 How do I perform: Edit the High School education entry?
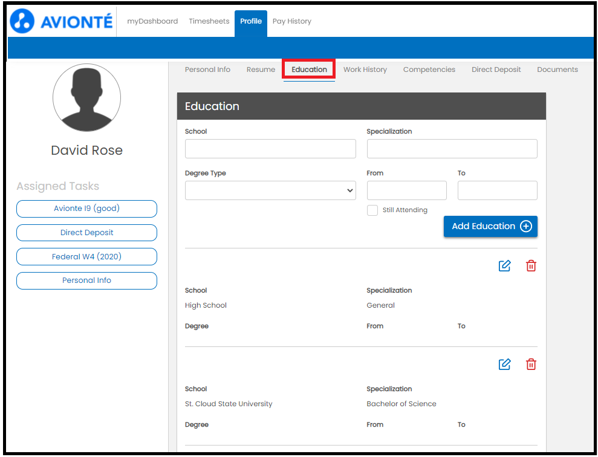[x=504, y=265]
